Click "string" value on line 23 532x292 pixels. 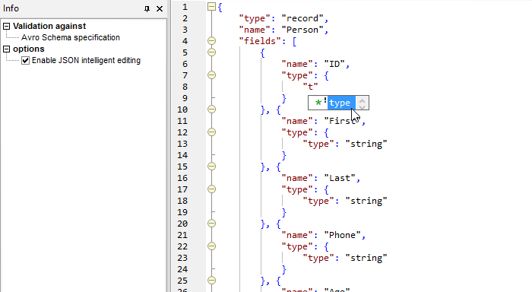pos(366,258)
